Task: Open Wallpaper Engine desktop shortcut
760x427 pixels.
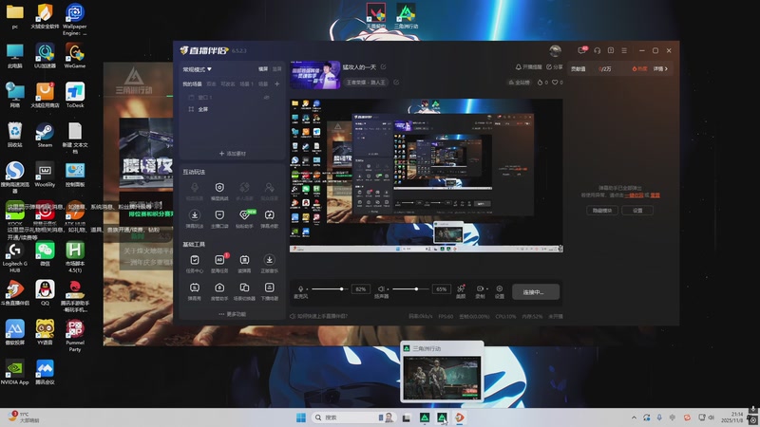Action: tap(75, 19)
